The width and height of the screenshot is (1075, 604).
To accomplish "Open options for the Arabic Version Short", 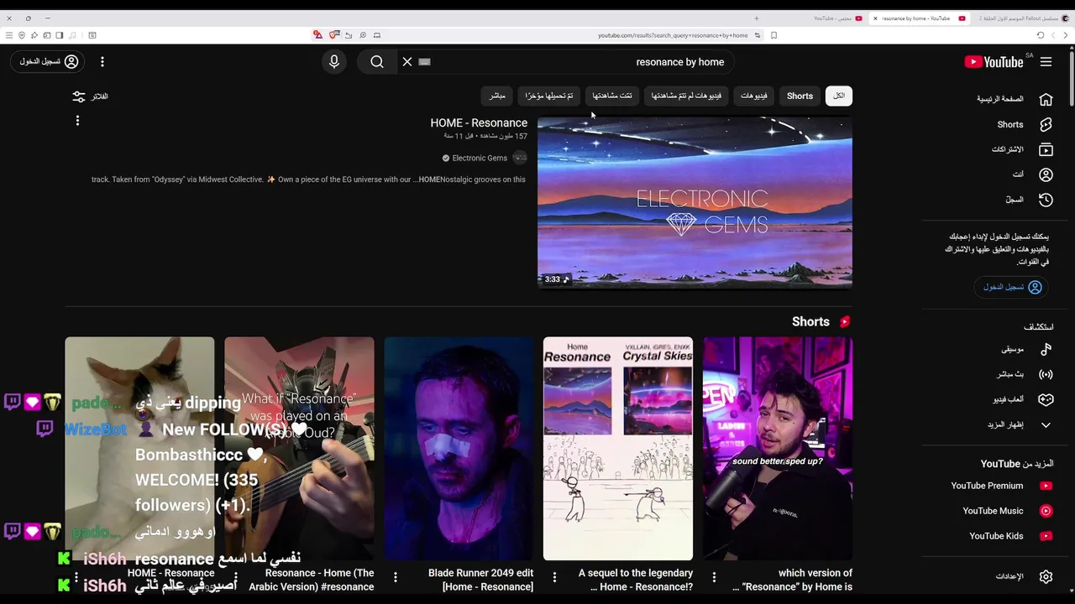I will click(235, 577).
